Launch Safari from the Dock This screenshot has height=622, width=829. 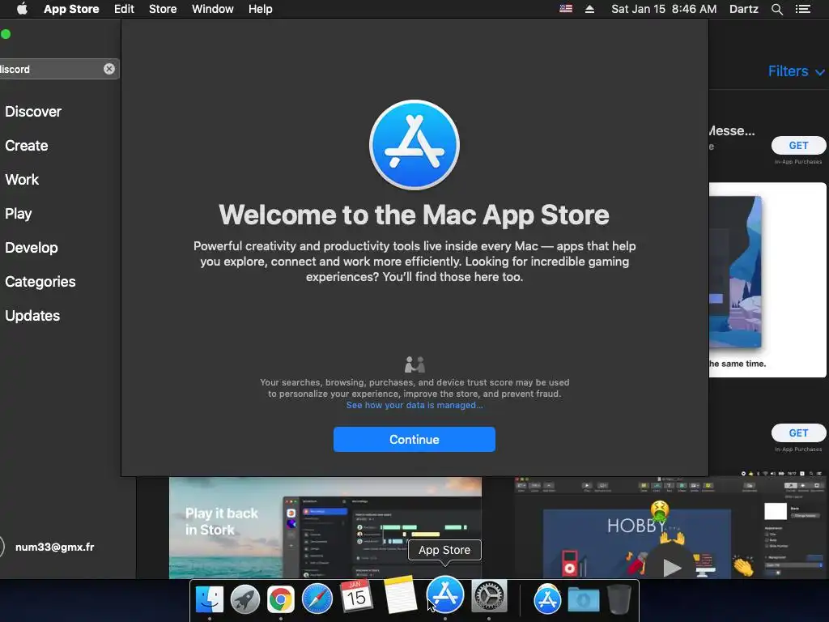pos(317,599)
